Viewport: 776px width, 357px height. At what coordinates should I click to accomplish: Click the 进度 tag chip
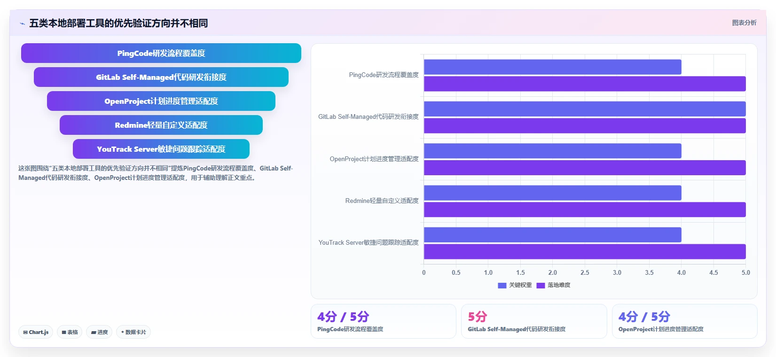(x=99, y=332)
